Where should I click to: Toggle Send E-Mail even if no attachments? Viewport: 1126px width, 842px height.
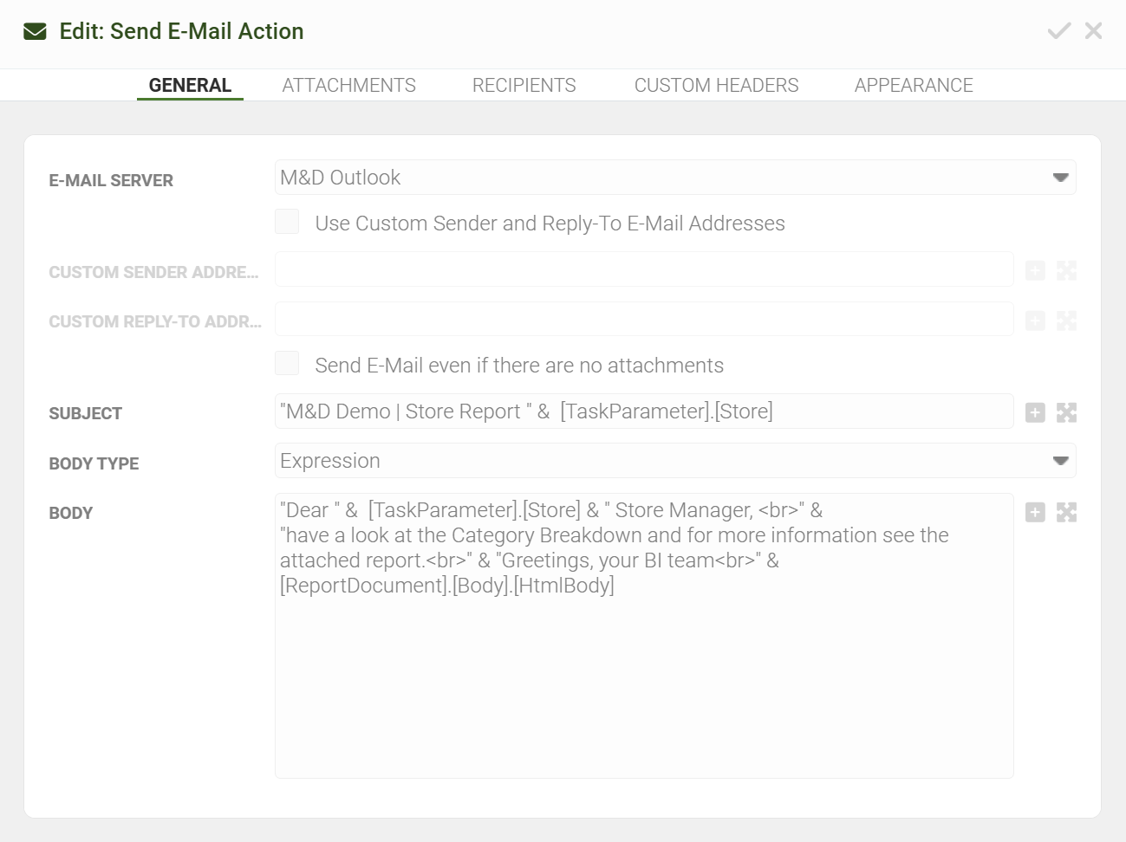click(x=287, y=364)
